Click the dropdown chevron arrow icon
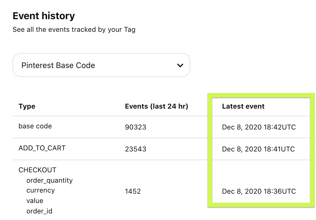This screenshot has width=316, height=220. click(x=180, y=66)
